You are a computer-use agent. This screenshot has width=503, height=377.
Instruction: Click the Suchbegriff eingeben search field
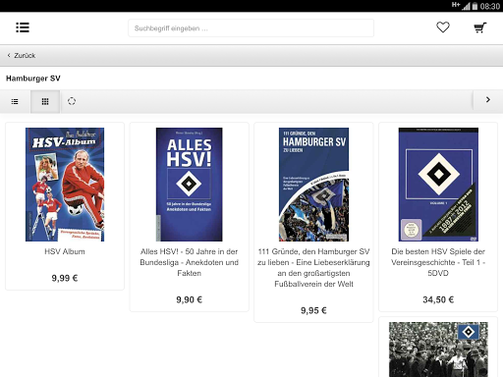click(251, 28)
